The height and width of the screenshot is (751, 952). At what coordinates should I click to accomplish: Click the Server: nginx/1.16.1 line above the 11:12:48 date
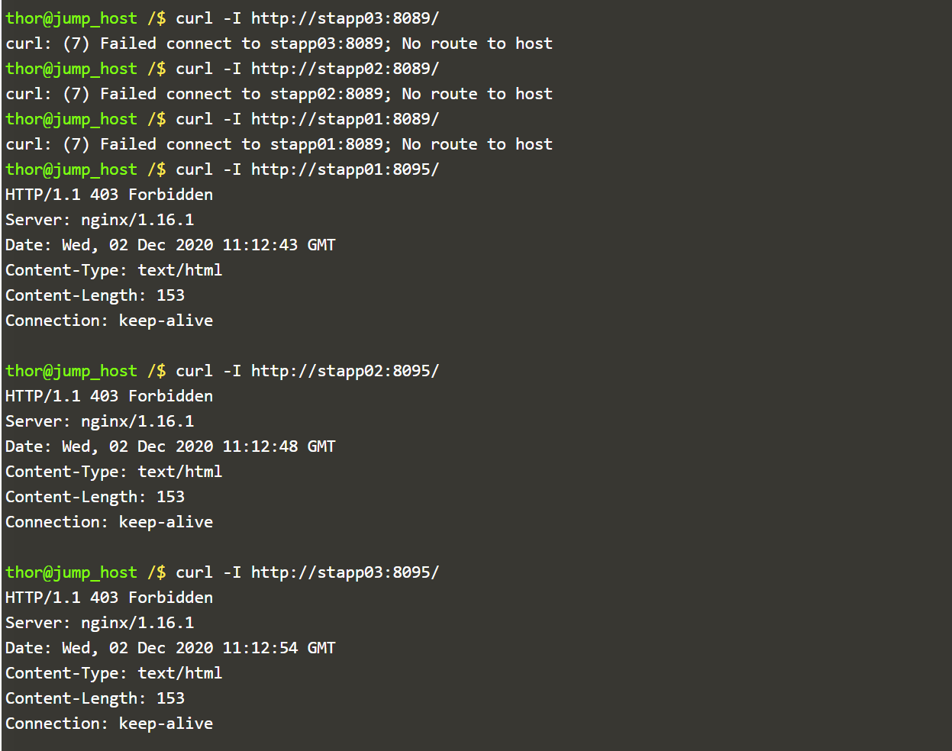click(x=100, y=421)
